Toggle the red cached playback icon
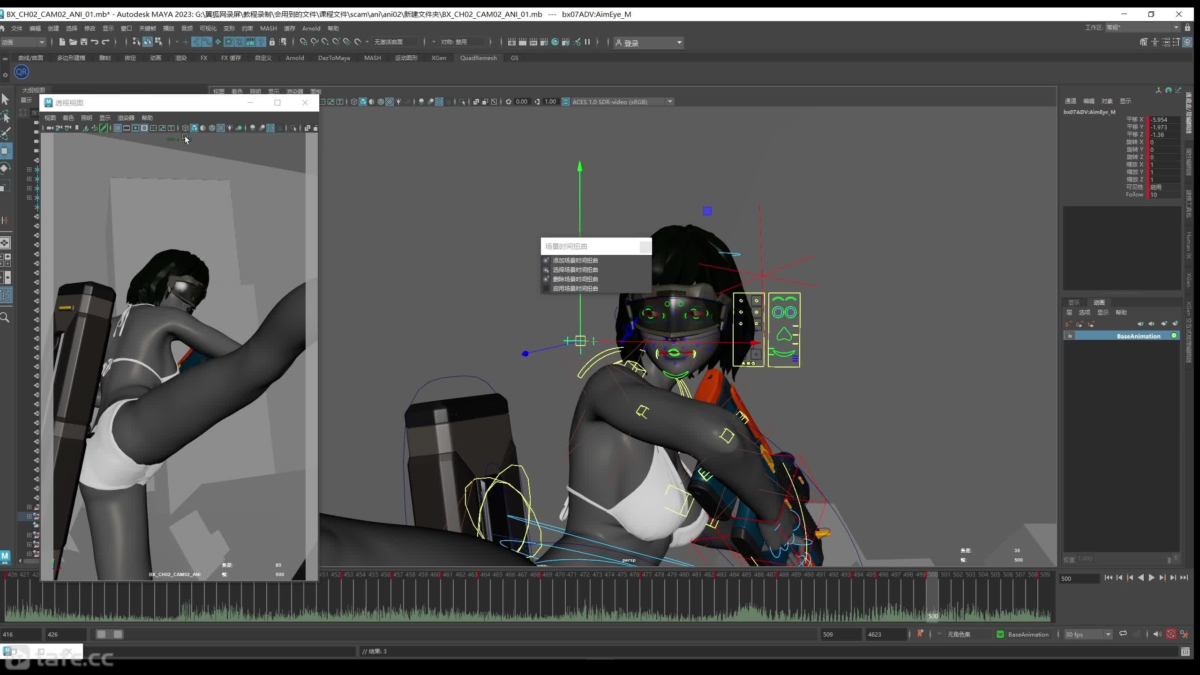 pos(1171,634)
